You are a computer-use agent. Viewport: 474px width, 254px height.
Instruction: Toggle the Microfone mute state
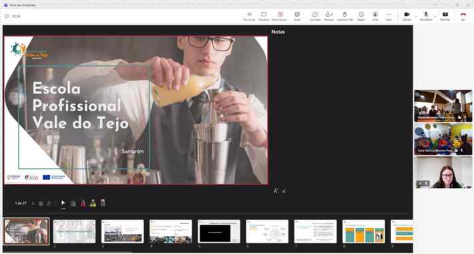point(426,16)
